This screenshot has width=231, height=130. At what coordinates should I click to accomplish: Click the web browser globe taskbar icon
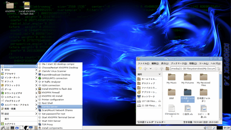click(x=17, y=128)
